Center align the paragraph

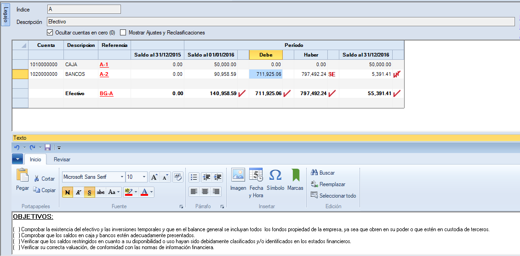pyautogui.click(x=205, y=192)
